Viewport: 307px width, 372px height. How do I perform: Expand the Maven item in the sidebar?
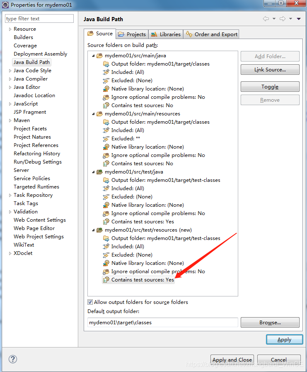click(9, 120)
